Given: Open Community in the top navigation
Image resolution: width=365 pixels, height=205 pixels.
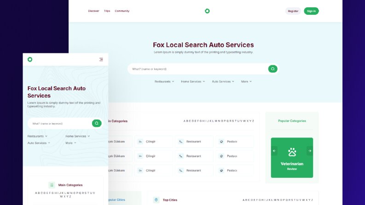Looking at the screenshot, I should (x=122, y=11).
